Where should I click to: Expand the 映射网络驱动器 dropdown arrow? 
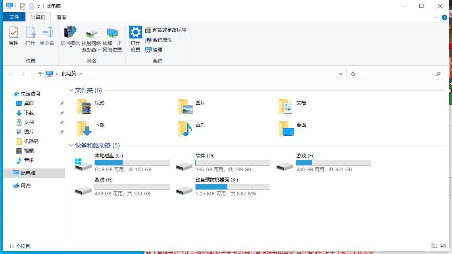99,50
